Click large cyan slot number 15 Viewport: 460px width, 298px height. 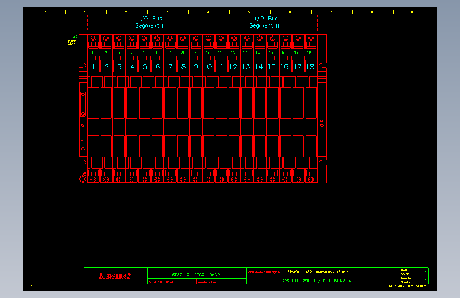(272, 67)
